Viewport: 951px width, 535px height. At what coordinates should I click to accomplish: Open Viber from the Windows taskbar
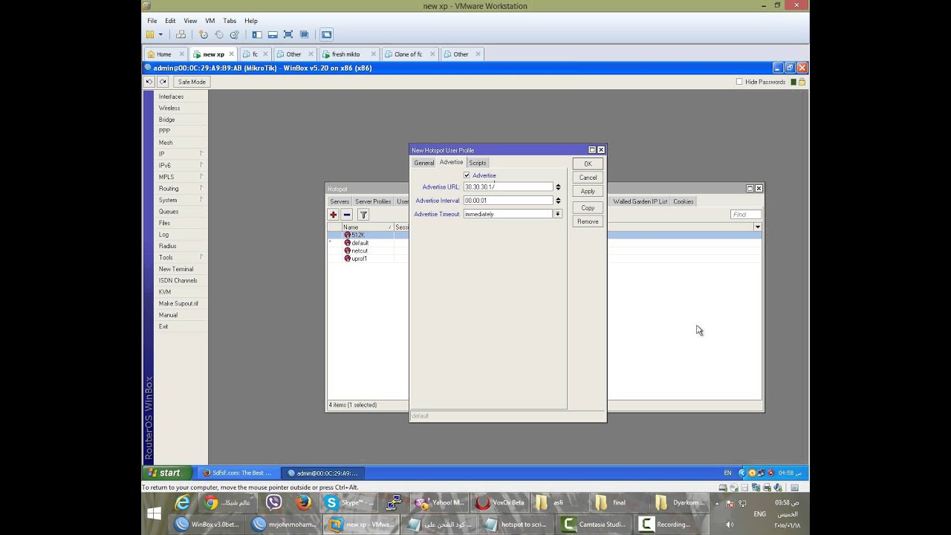coord(273,503)
